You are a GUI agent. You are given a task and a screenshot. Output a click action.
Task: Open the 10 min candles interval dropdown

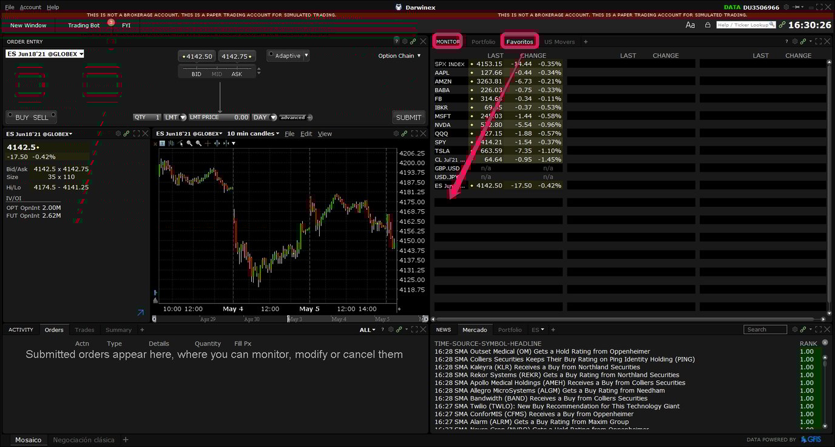click(x=253, y=133)
